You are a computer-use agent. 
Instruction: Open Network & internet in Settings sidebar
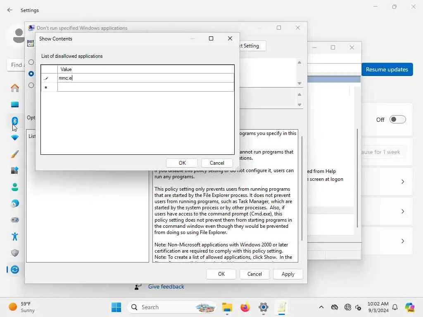pos(15,137)
